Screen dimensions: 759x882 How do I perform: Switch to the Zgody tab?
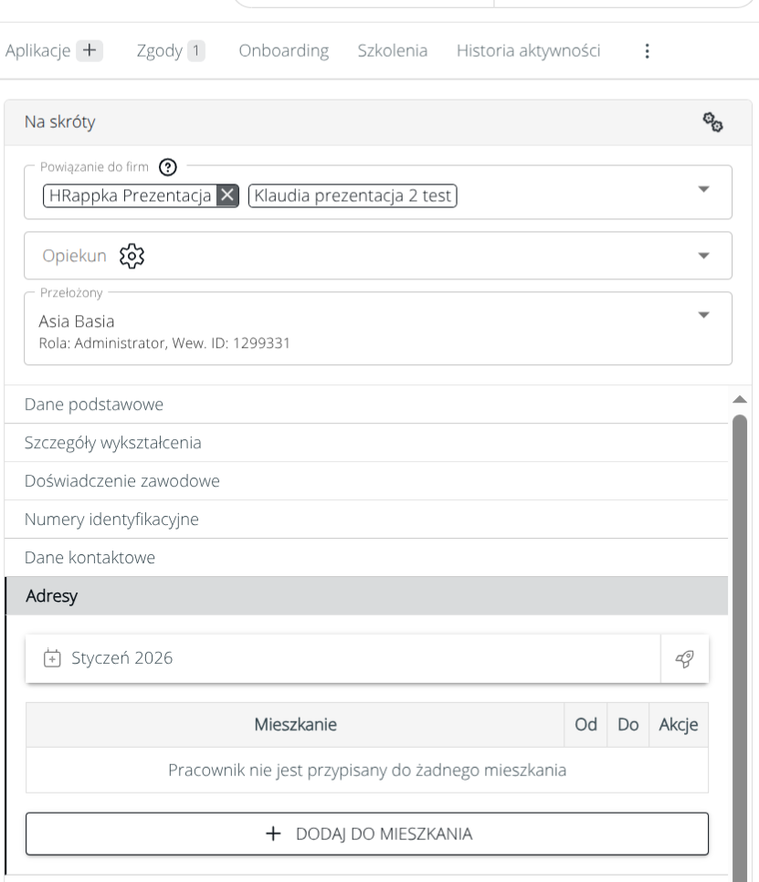click(170, 51)
